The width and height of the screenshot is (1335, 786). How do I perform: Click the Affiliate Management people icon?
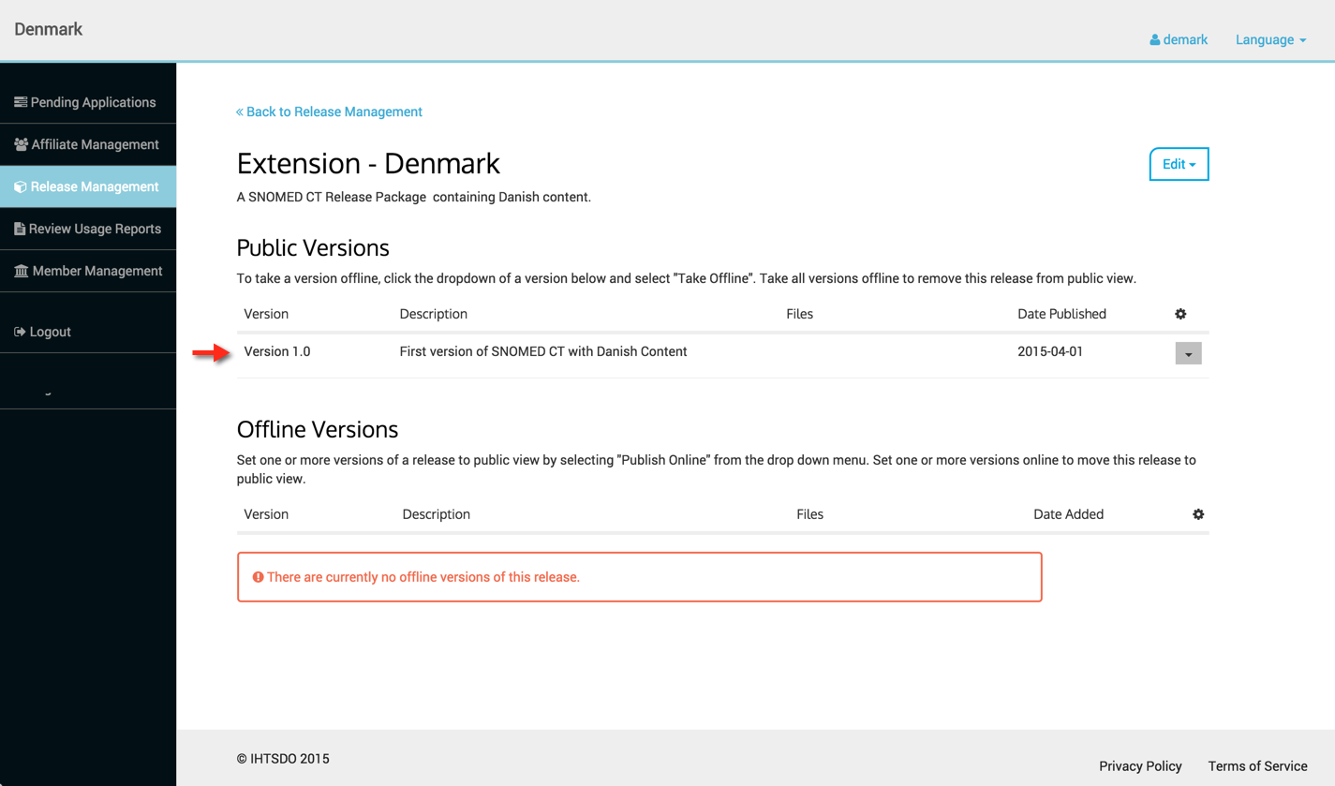[21, 144]
